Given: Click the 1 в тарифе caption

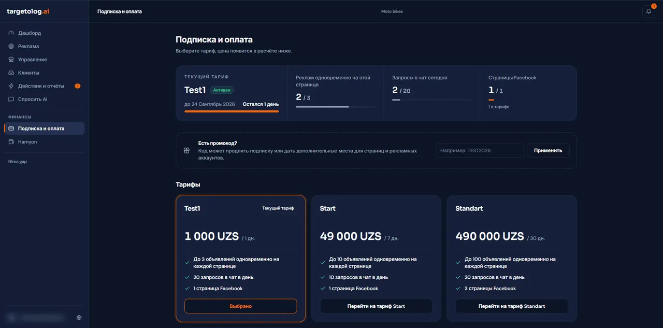Looking at the screenshot, I should [499, 107].
